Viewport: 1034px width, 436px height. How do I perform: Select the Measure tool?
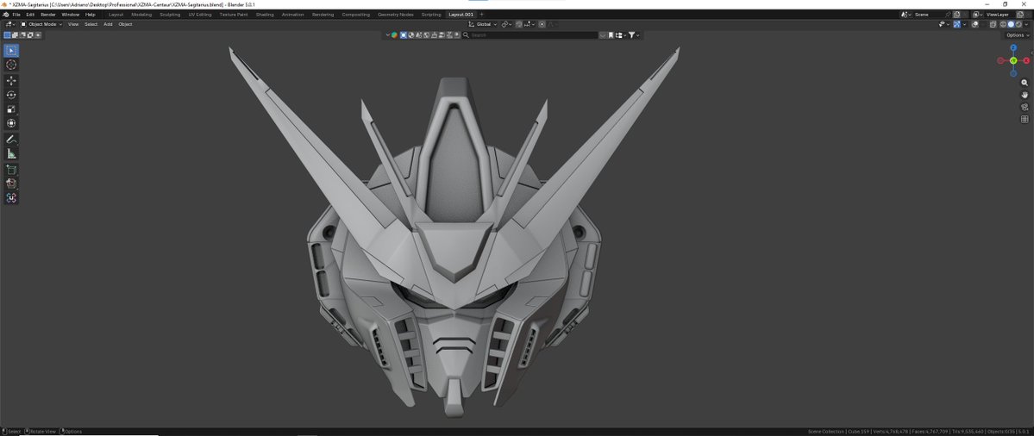click(x=11, y=153)
